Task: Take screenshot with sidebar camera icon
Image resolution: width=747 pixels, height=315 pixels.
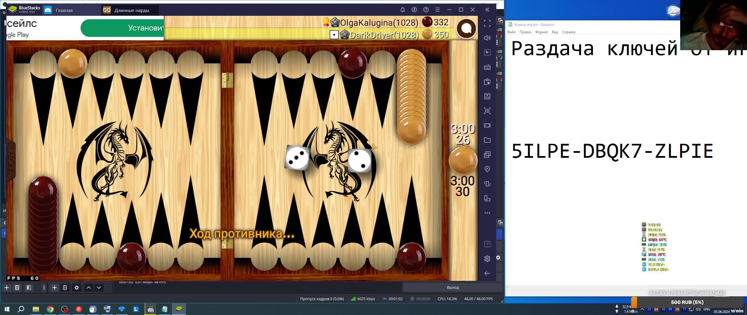Action: [487, 111]
